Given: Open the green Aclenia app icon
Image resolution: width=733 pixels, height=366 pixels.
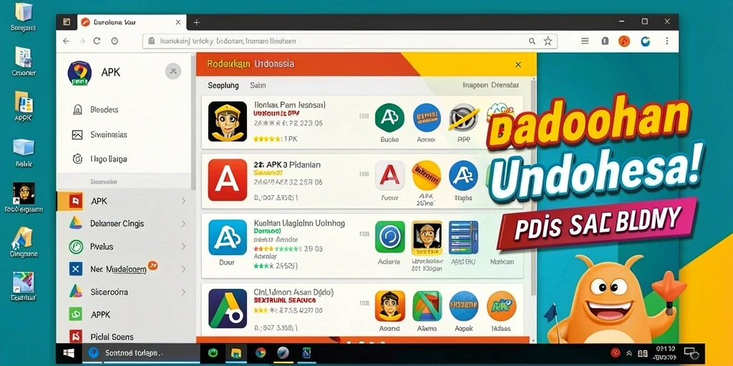Looking at the screenshot, I should coord(389,237).
